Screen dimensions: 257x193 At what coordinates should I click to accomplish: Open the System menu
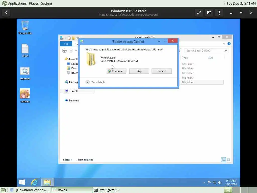pyautogui.click(x=46, y=3)
